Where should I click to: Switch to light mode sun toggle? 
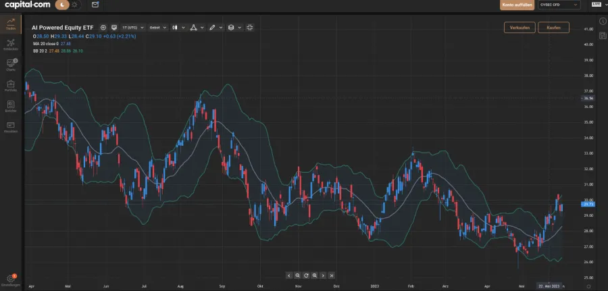pos(74,5)
